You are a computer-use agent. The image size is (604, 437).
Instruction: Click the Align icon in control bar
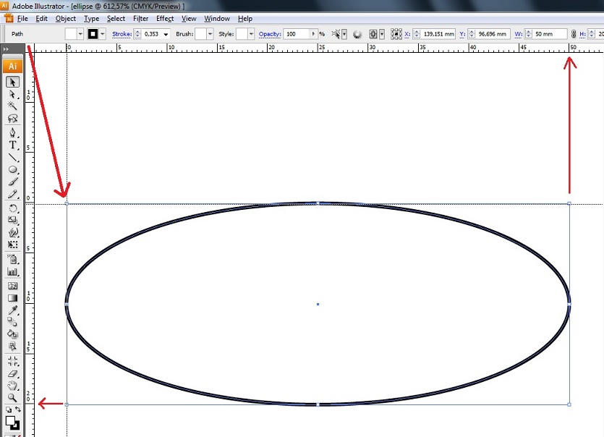click(373, 34)
